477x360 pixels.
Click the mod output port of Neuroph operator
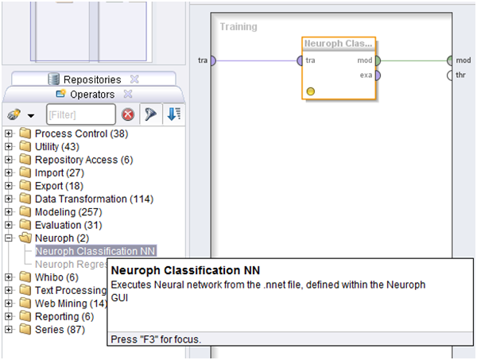point(377,60)
